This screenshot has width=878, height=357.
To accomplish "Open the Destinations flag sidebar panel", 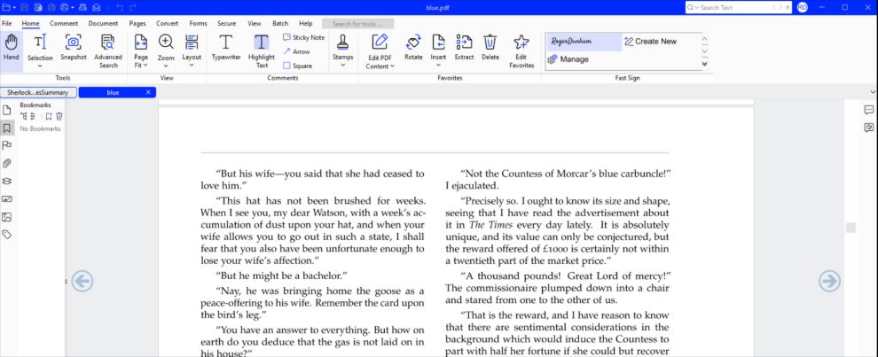I will click(7, 145).
